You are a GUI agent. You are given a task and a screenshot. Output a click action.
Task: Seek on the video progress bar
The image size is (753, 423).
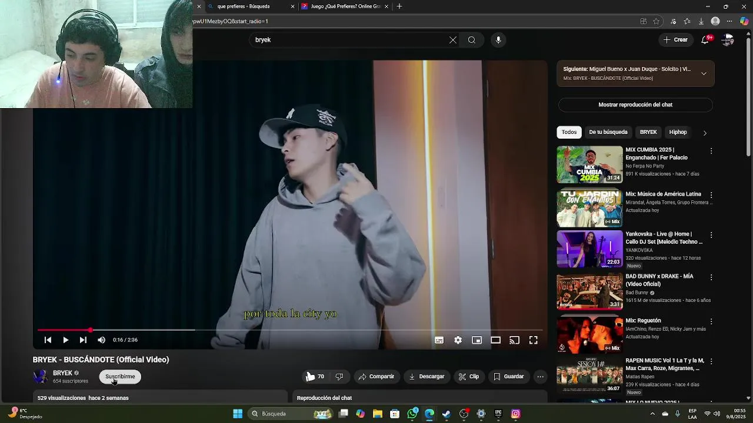pos(290,330)
